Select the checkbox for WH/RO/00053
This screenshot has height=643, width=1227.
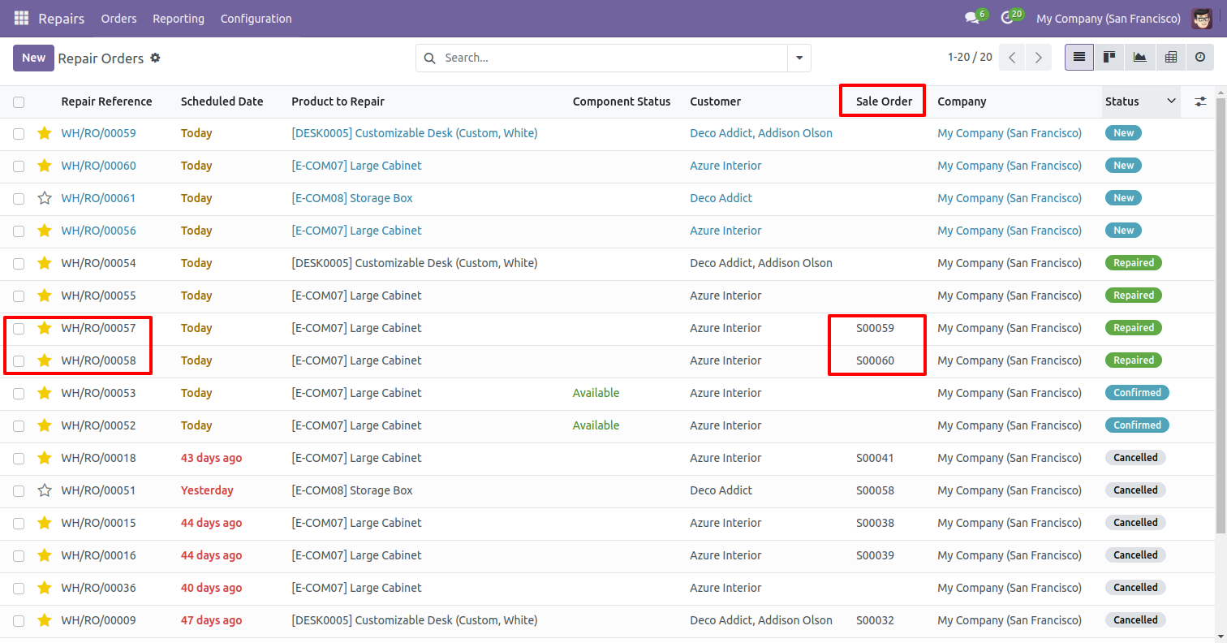point(19,393)
